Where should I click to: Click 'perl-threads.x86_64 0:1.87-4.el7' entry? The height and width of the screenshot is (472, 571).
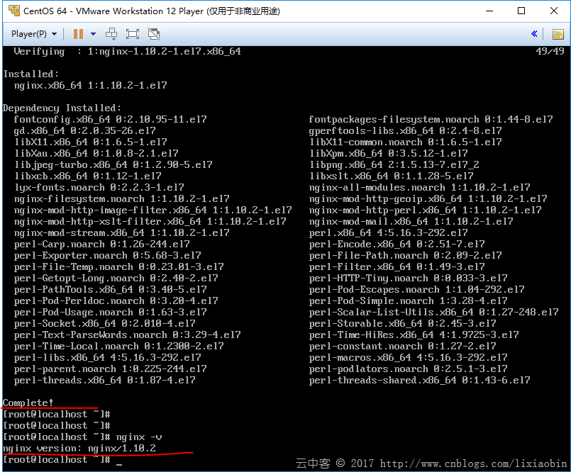pos(104,380)
